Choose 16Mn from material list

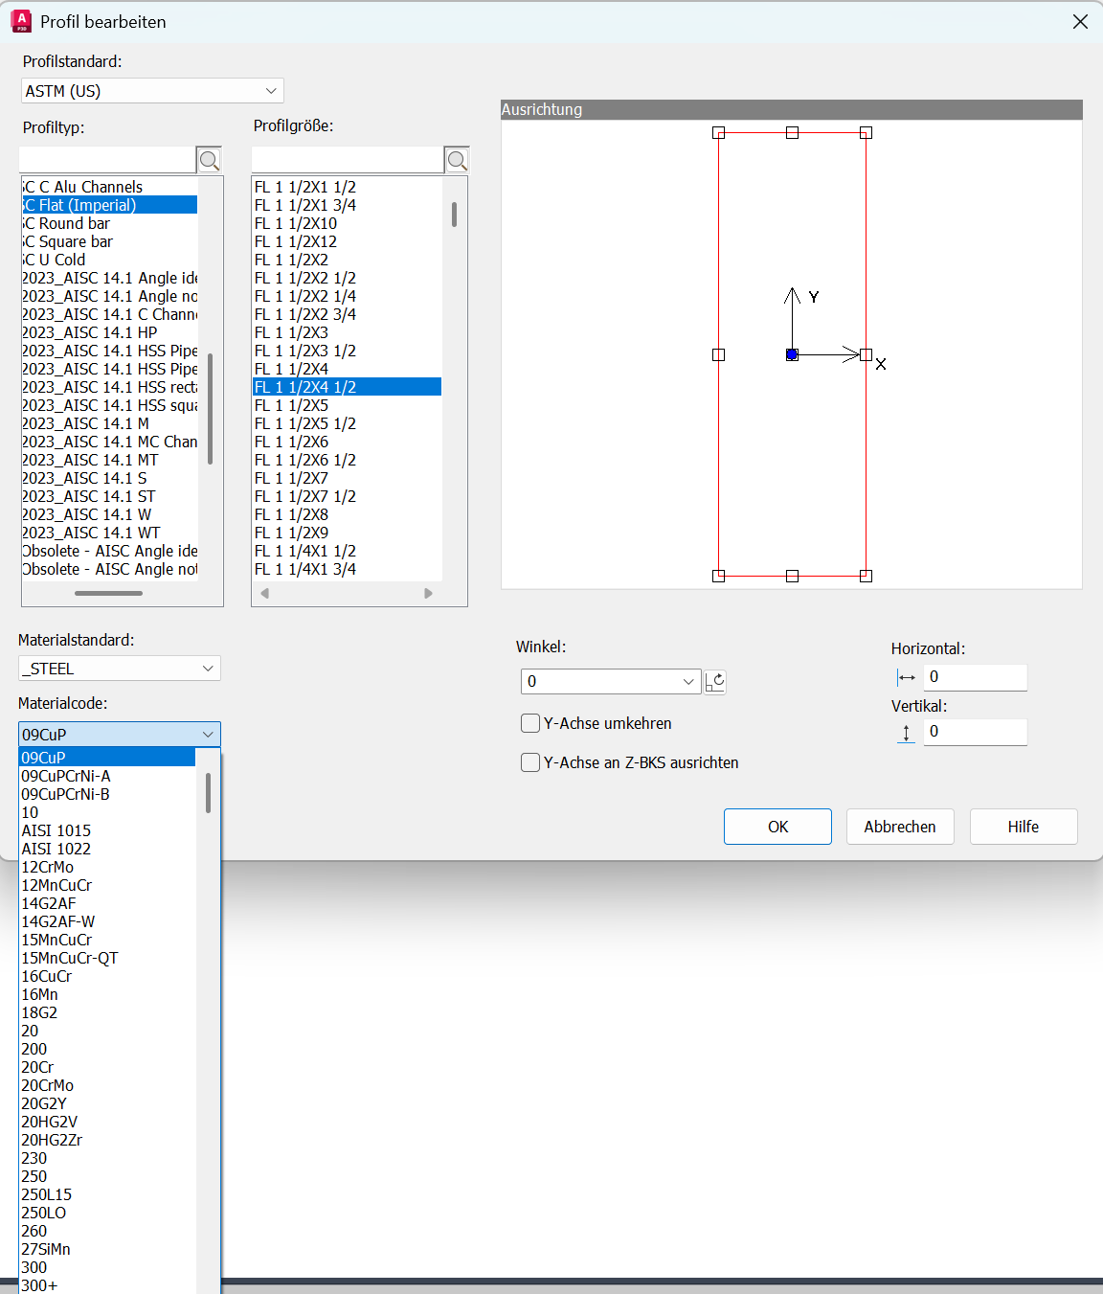coord(107,994)
